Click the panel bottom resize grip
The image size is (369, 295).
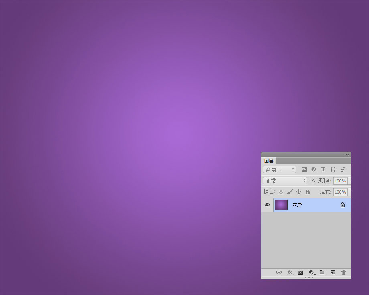[x=309, y=277]
